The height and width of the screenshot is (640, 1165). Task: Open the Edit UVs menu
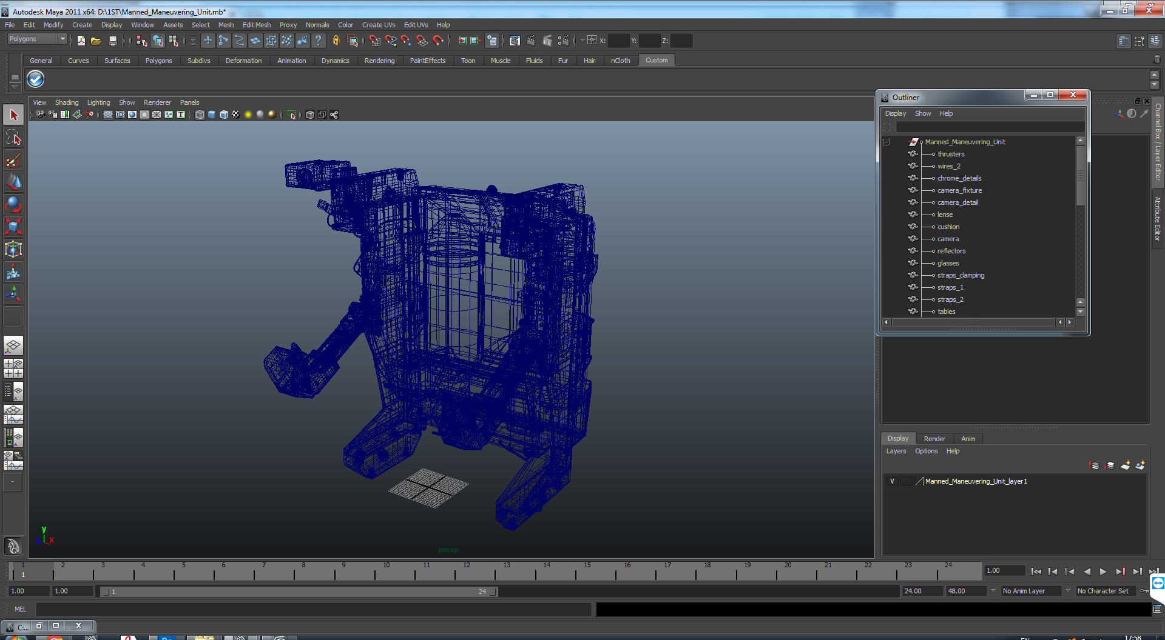[x=416, y=25]
